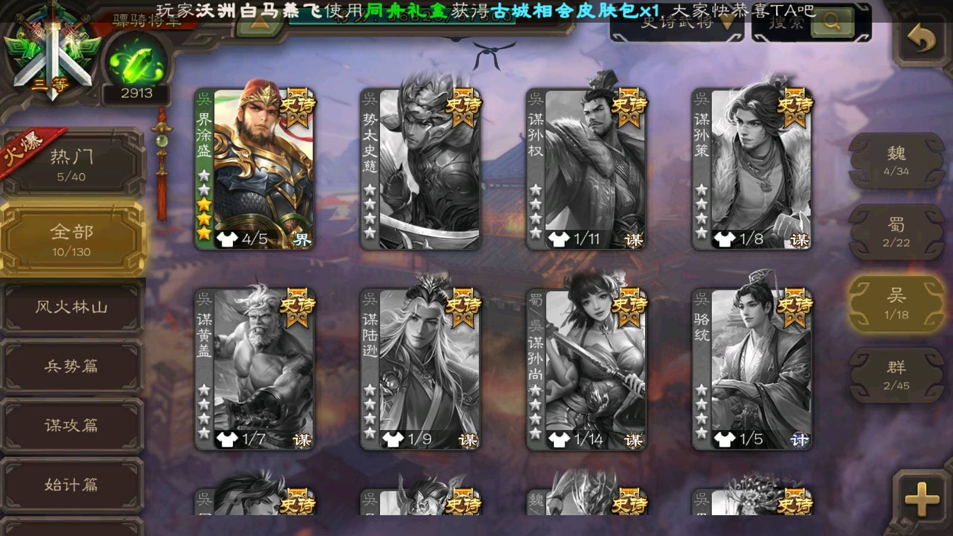Open the 谋黄盖 general card

[x=255, y=369]
